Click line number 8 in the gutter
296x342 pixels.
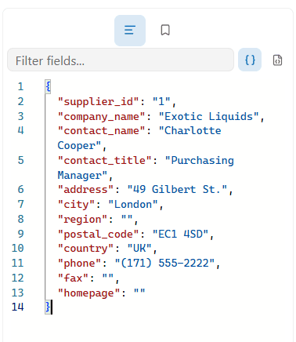(x=20, y=219)
